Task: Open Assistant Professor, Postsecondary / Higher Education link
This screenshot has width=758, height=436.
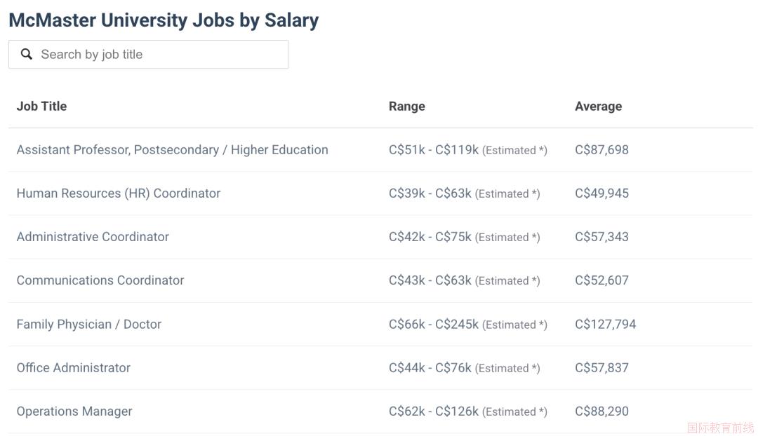Action: point(172,150)
